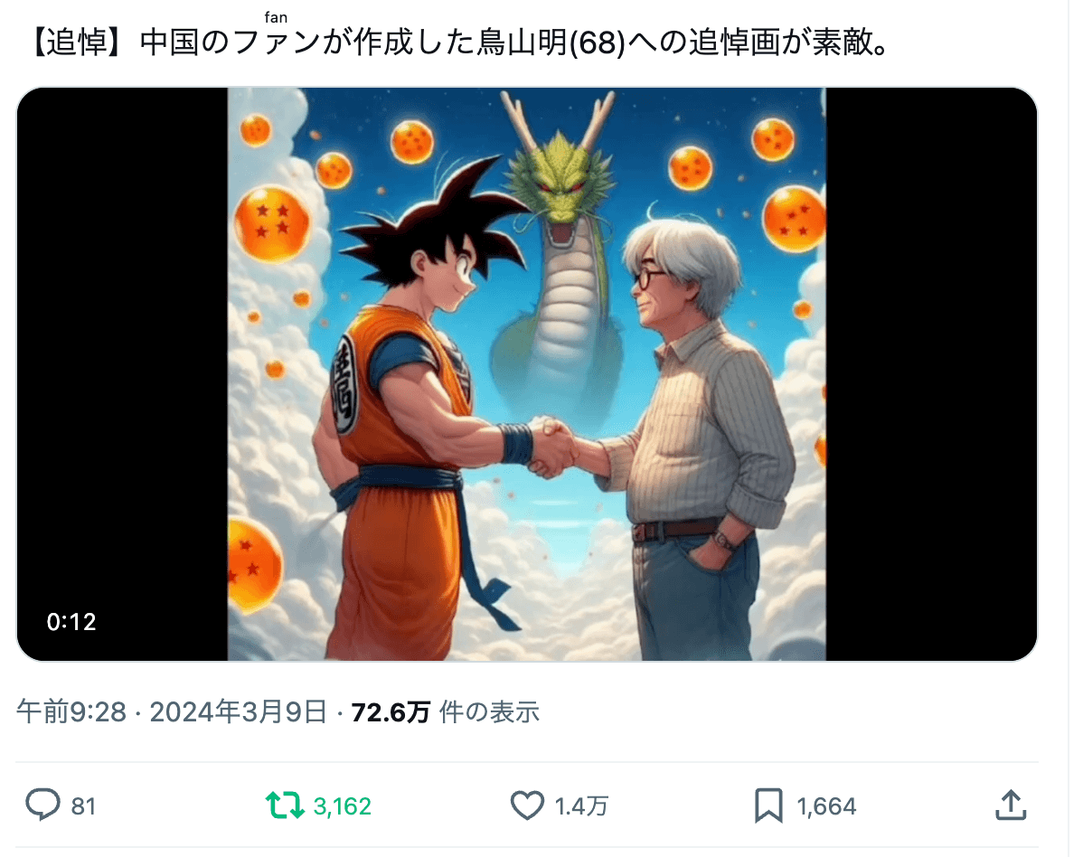Like the post with the heart icon
The image size is (1083, 857).
click(x=527, y=805)
